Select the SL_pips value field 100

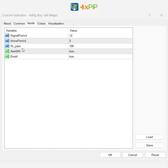[x=72, y=46]
